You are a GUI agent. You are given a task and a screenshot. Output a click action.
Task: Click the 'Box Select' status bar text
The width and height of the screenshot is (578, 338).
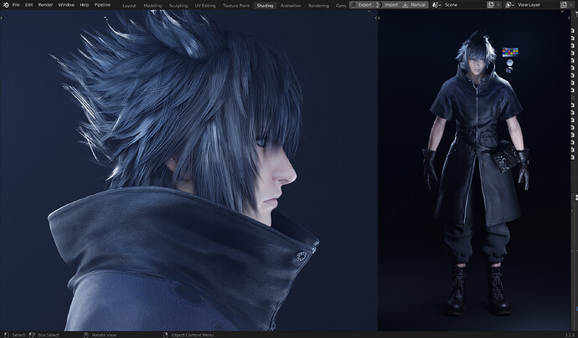pyautogui.click(x=49, y=335)
